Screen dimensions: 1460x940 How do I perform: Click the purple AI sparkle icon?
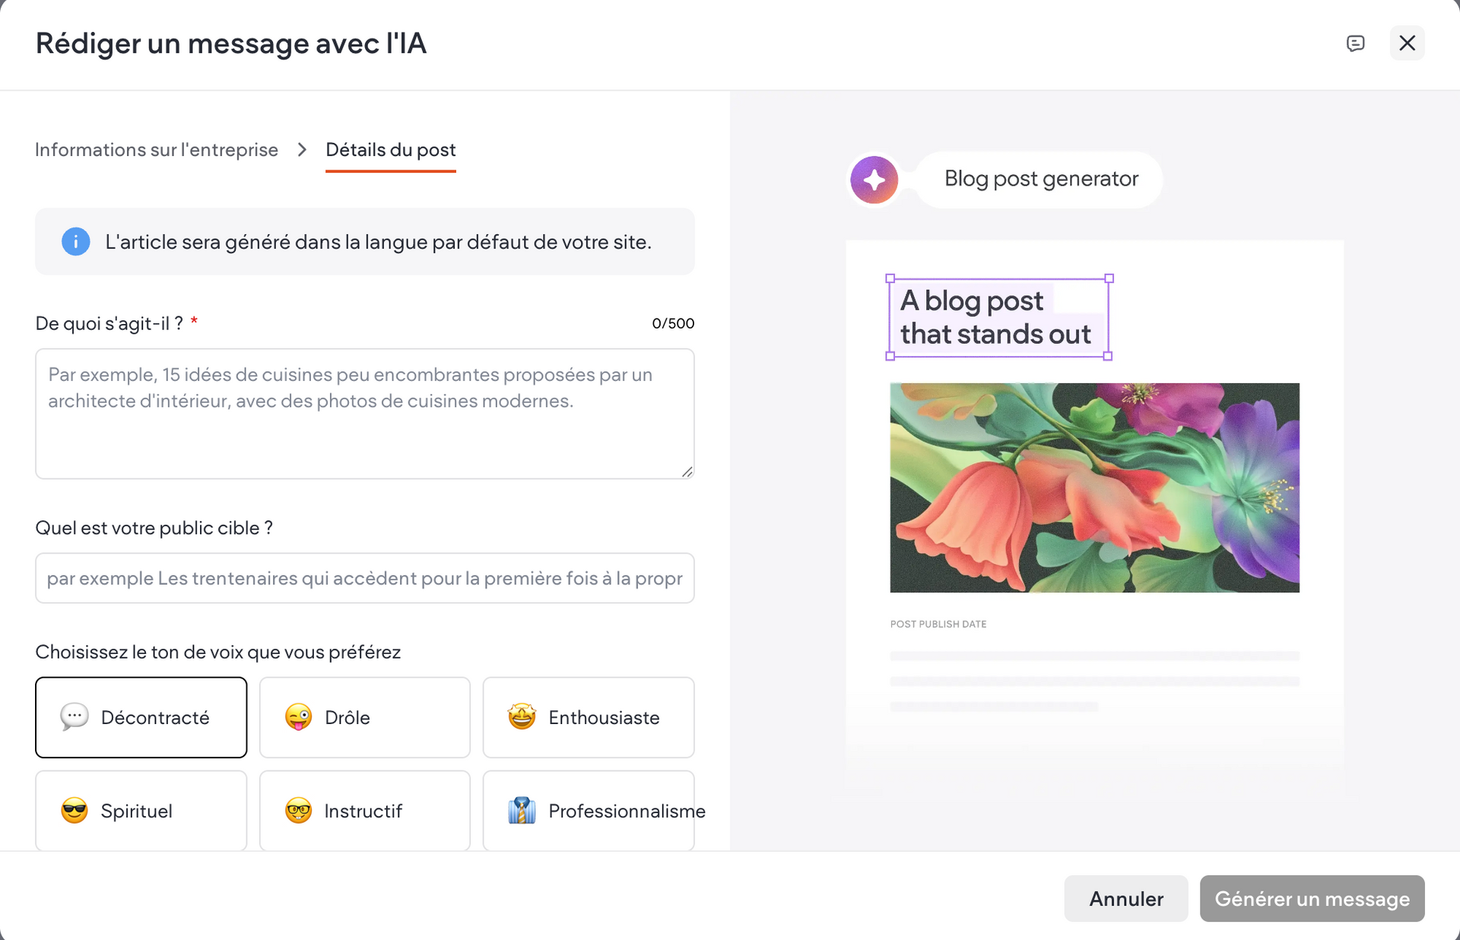pos(874,179)
